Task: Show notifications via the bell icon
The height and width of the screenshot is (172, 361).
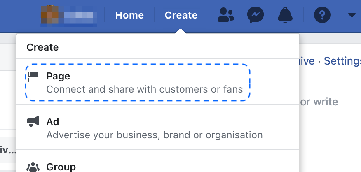Action: (285, 15)
